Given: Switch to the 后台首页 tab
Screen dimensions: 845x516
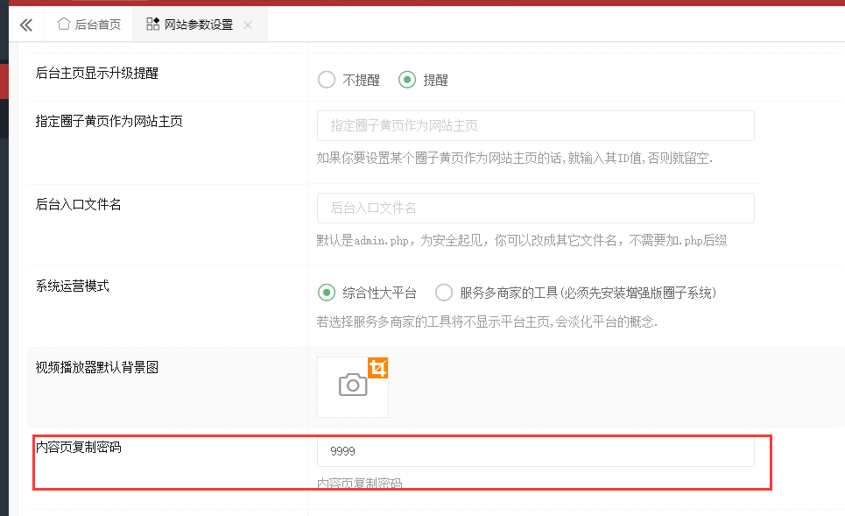Looking at the screenshot, I should click(x=88, y=25).
